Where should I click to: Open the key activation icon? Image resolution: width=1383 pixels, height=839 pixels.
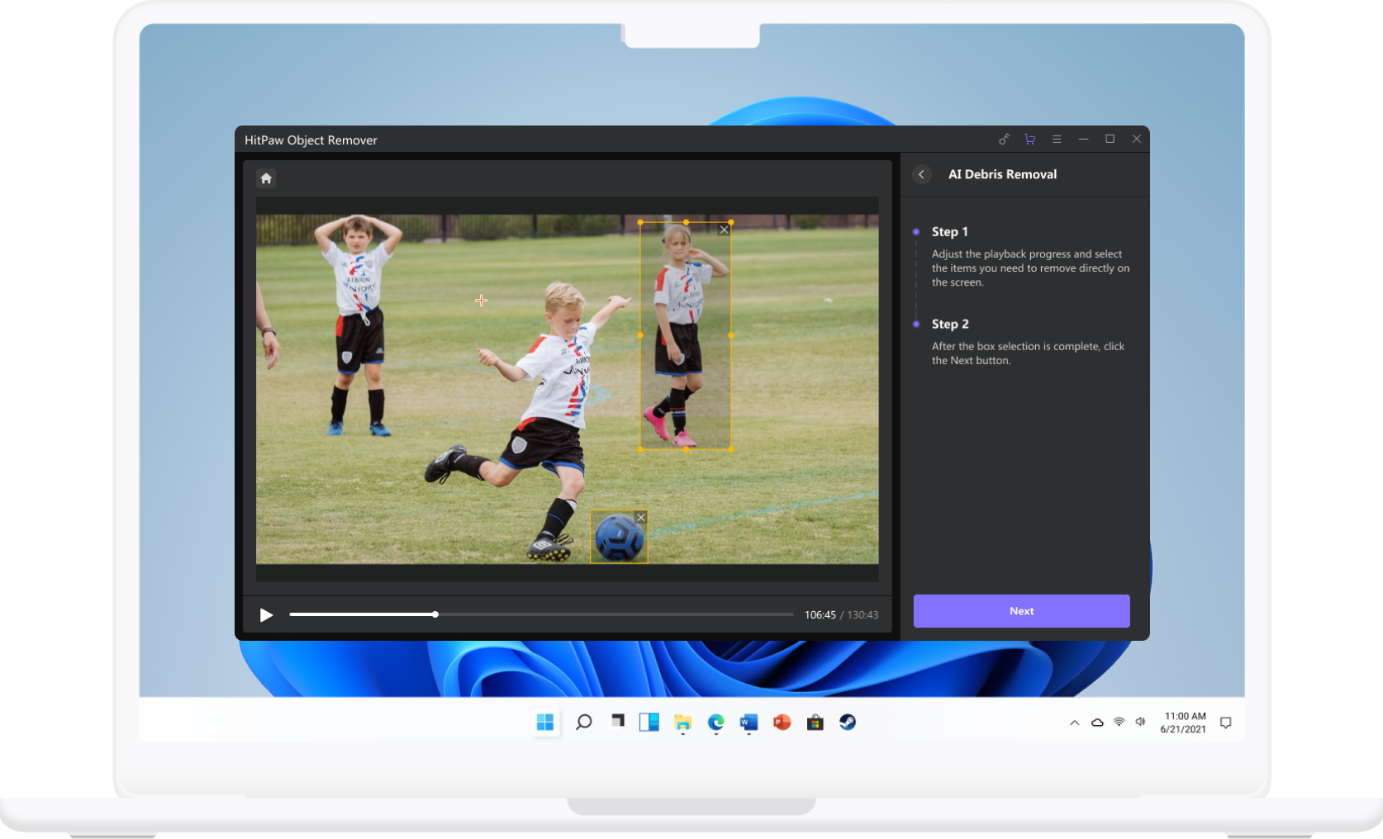1004,140
